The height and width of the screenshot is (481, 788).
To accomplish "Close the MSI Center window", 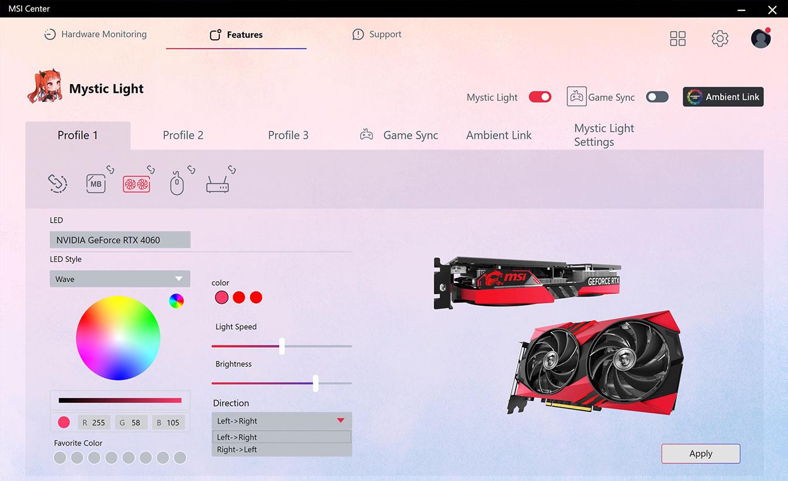I will pyautogui.click(x=772, y=9).
